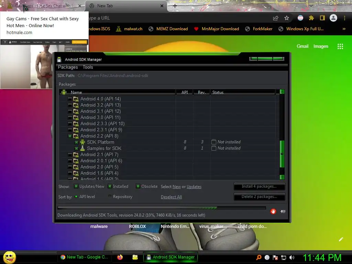Click the Android 2.2 (API 8) folder icon

76,136
